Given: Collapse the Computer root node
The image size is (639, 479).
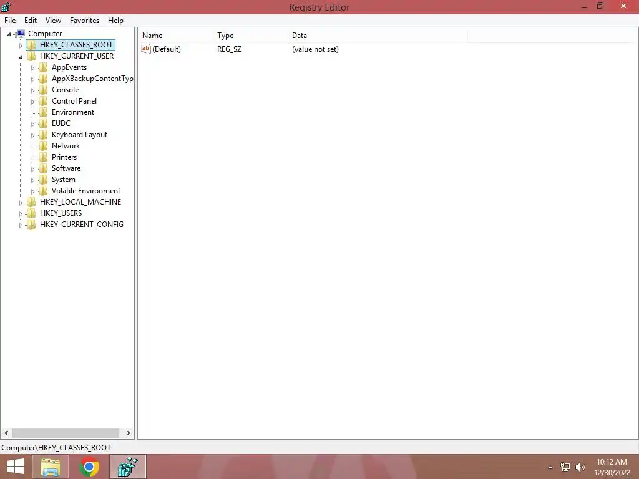Looking at the screenshot, I should pos(9,34).
